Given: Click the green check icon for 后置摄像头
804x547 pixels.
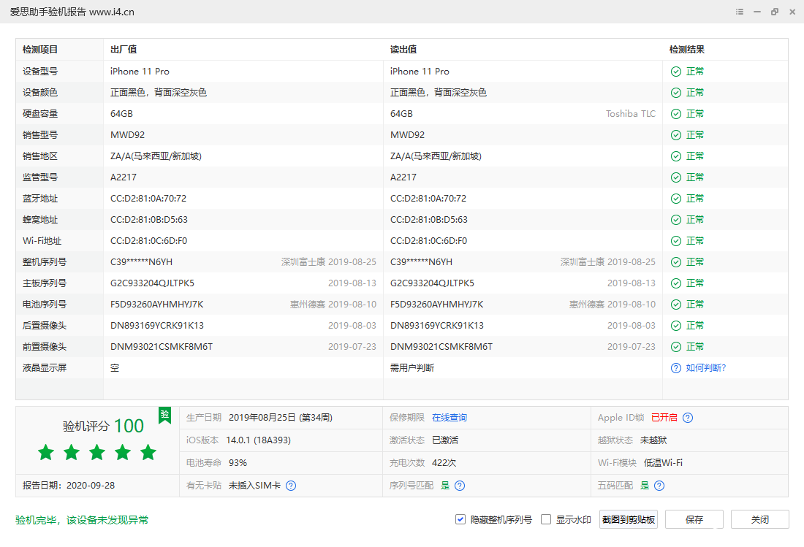Looking at the screenshot, I should [x=676, y=326].
